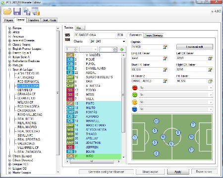Select the V. VALDÉS player row
The image size is (223, 178).
click(x=94, y=55)
